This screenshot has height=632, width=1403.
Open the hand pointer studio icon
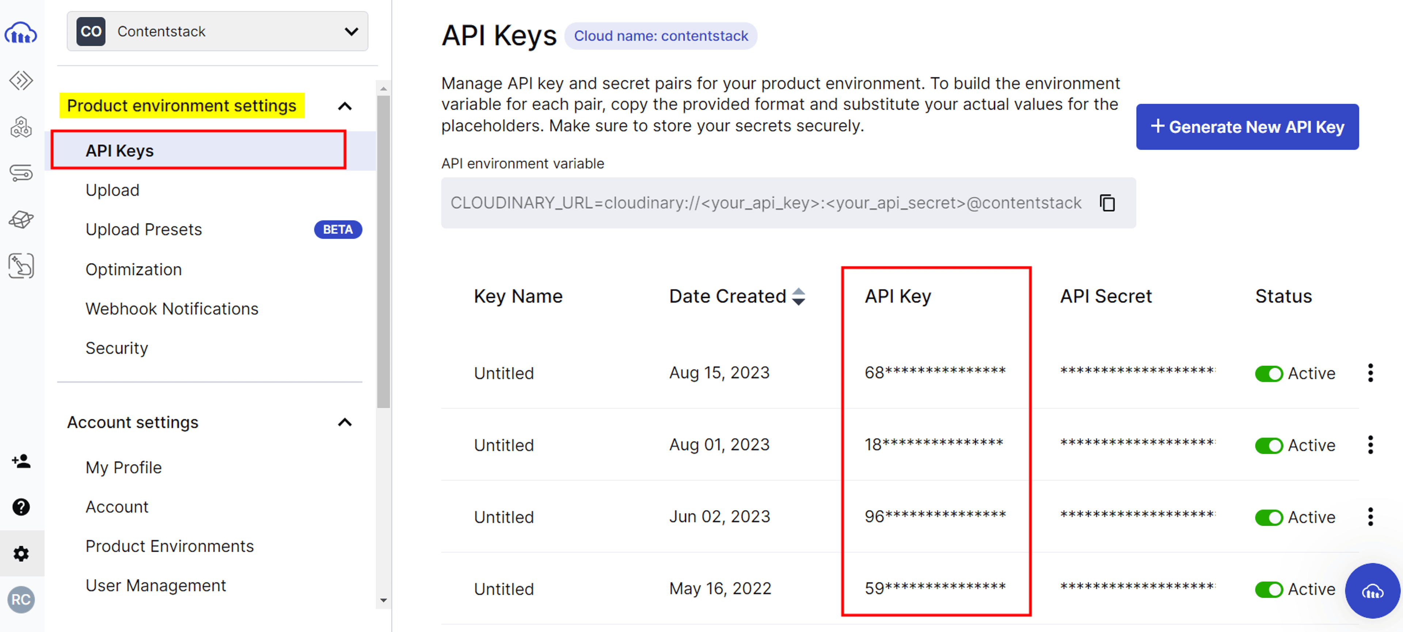[21, 266]
